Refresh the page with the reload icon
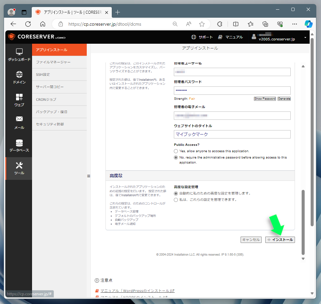Screen dimensions: 321x304 (x=28, y=24)
